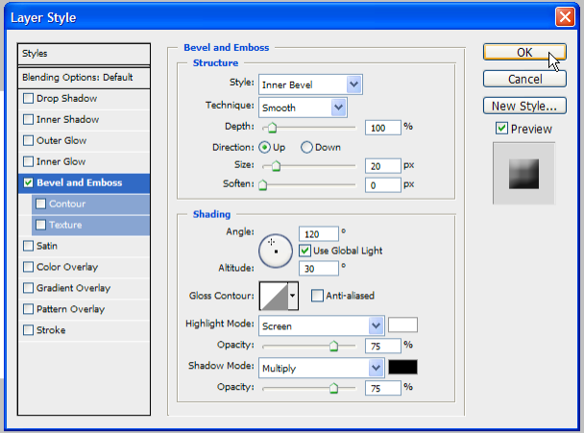Screen dimensions: 584x433
Task: Click the Altitude value field
Action: point(319,268)
